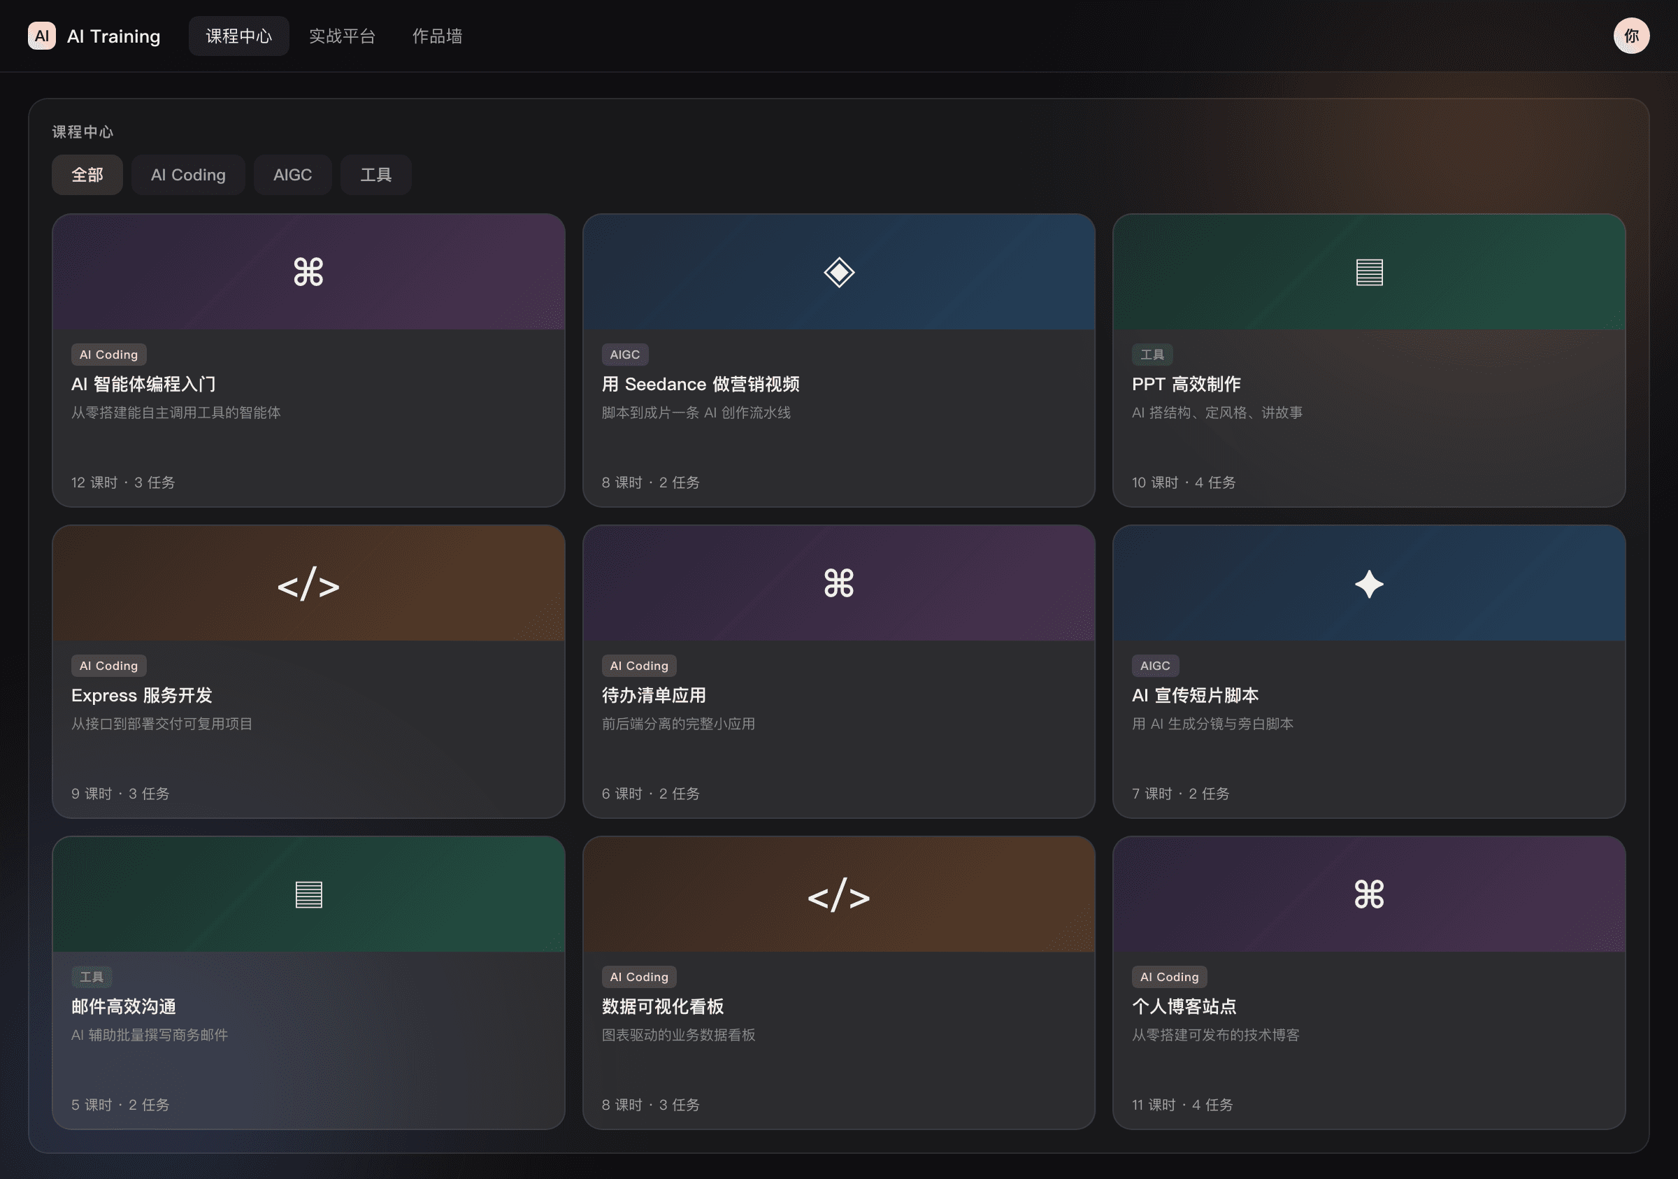Go to the 作品墙 nav tab
Viewport: 1678px width, 1179px height.
pyautogui.click(x=437, y=36)
